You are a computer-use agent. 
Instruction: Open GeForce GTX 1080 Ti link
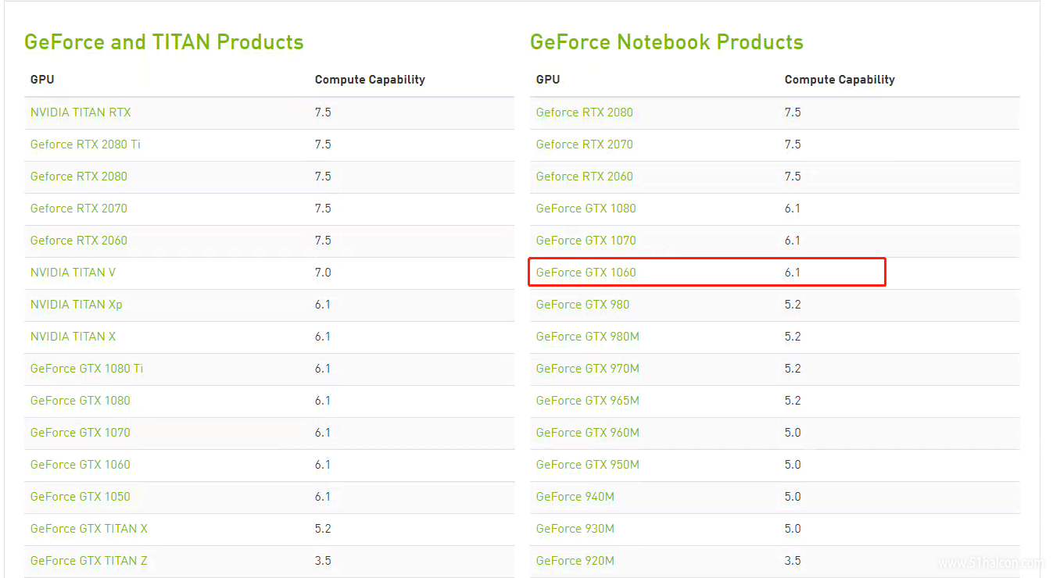[x=87, y=369]
